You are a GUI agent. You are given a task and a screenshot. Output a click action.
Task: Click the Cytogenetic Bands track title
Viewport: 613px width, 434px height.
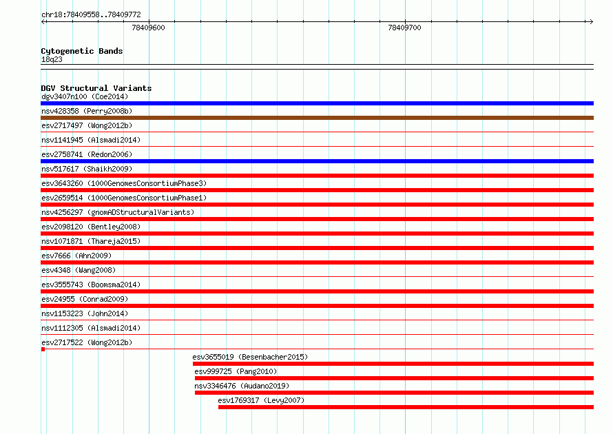point(82,51)
